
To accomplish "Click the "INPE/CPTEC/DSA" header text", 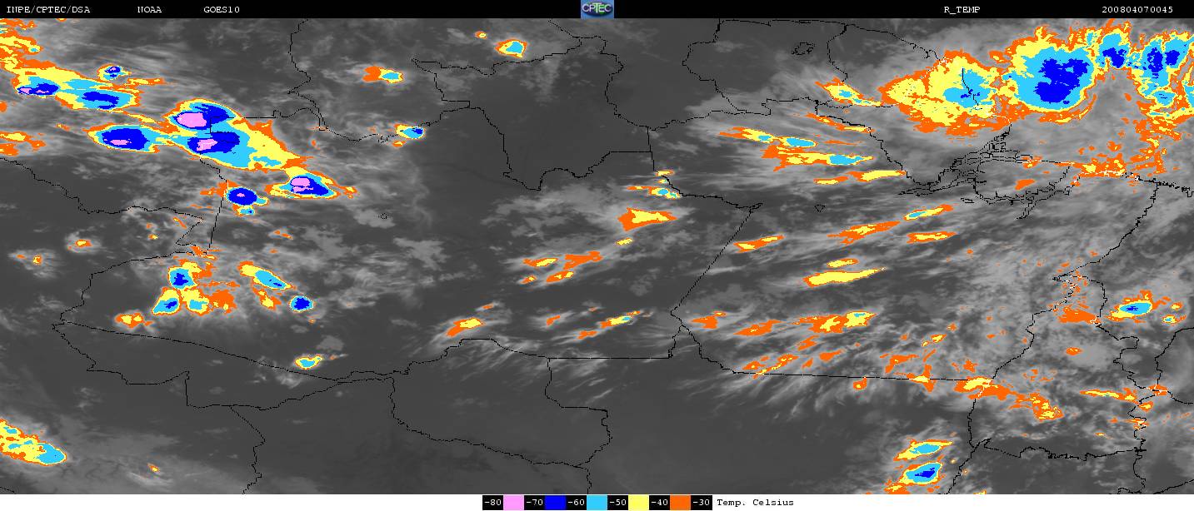I will coord(48,10).
